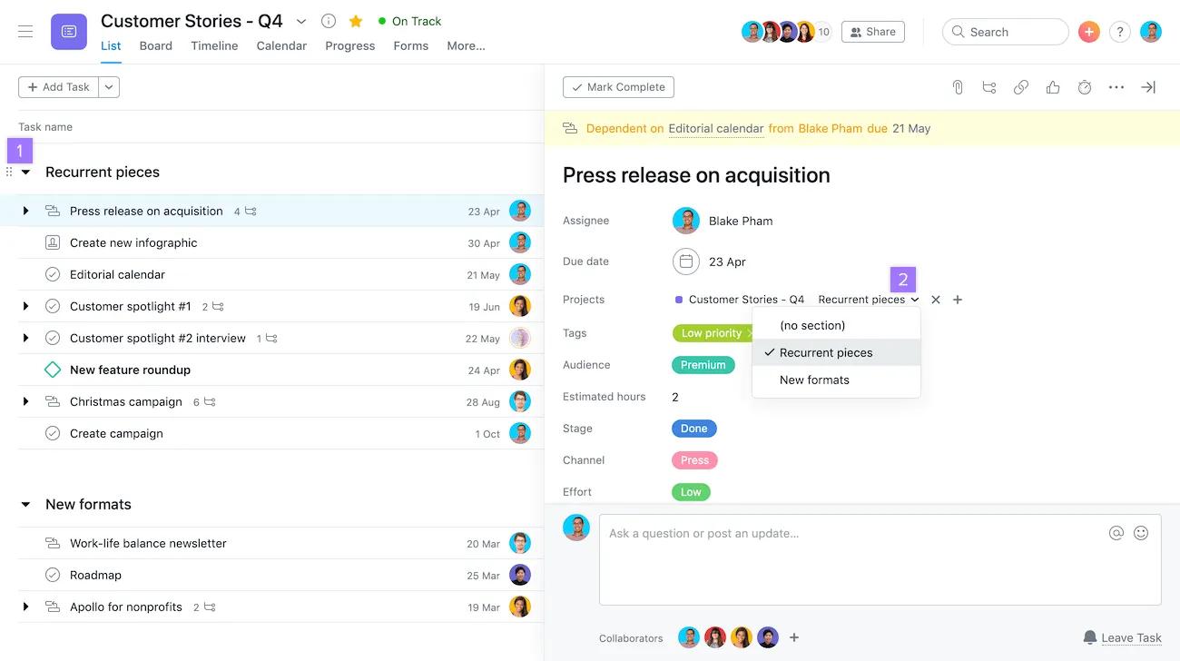
Task: Copy task link with the link icon
Action: click(x=1020, y=86)
